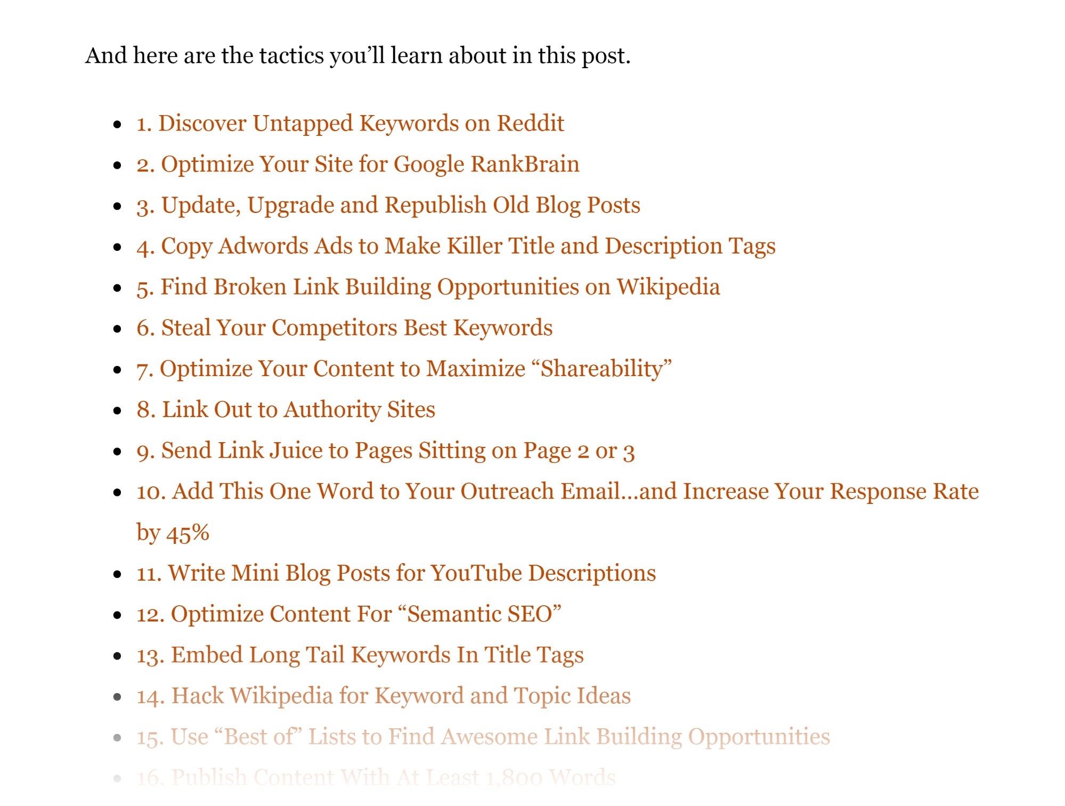
Task: Select 'Update, Upgrade and Republish Old Blog Posts'
Action: click(392, 205)
